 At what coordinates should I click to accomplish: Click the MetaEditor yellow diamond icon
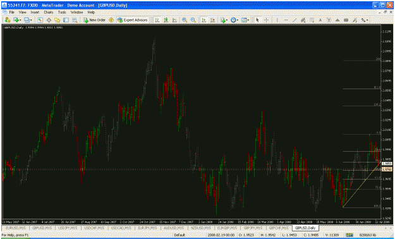click(111, 20)
